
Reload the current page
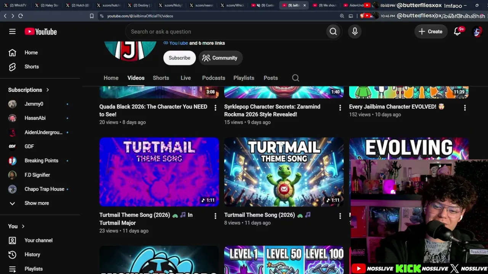[21, 16]
